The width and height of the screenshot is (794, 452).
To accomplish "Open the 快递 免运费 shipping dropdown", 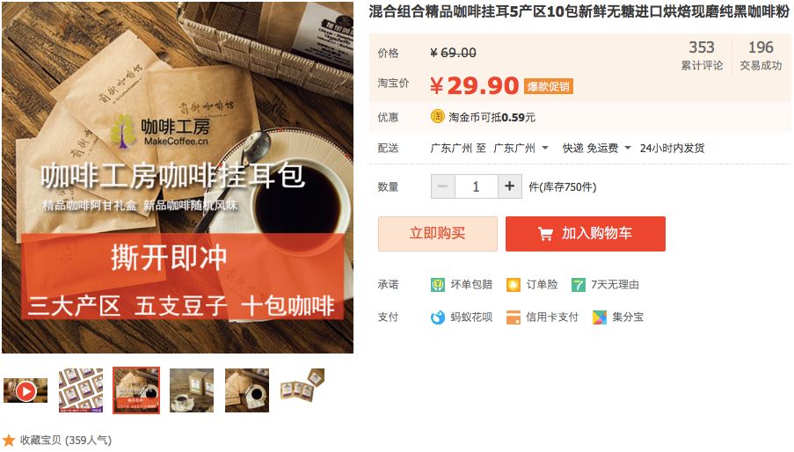I will [x=596, y=149].
